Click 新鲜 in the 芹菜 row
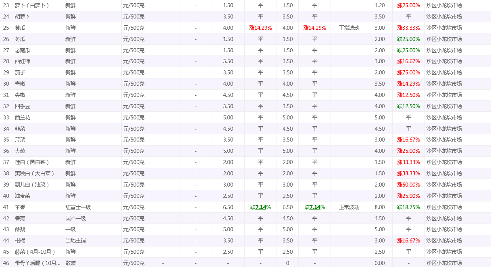 pos(71,140)
